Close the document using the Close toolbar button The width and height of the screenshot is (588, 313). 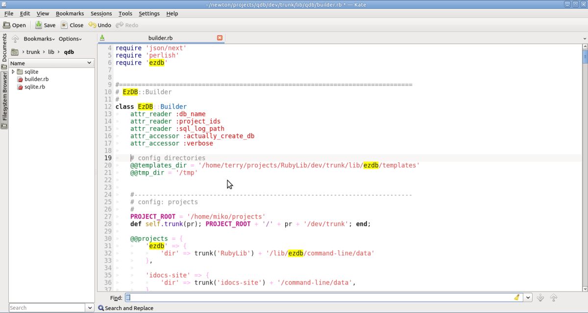[x=72, y=25]
